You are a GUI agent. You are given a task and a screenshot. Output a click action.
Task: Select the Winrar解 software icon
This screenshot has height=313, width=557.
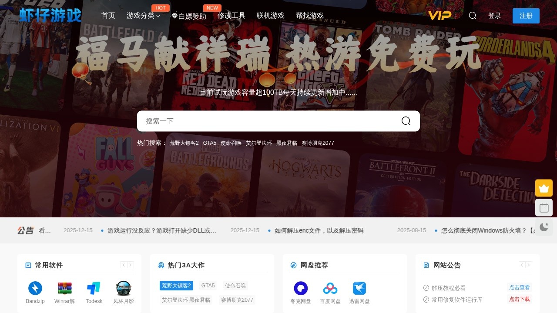(x=64, y=288)
